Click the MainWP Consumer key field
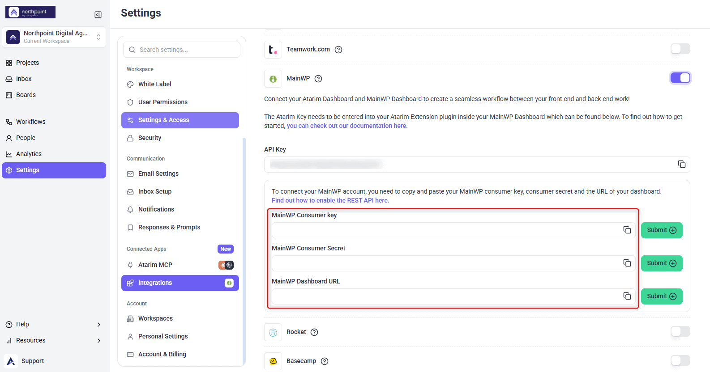 [453, 230]
